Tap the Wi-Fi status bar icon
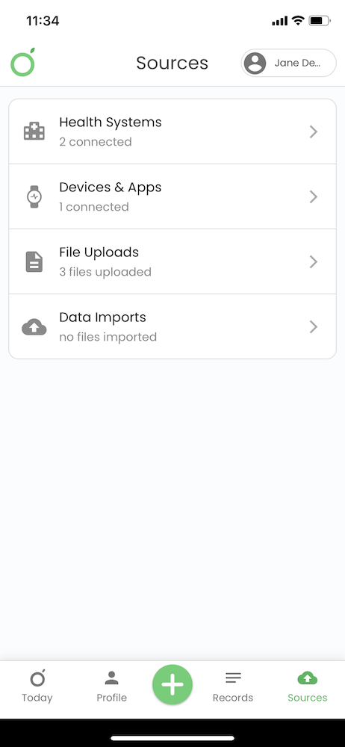 click(x=298, y=20)
